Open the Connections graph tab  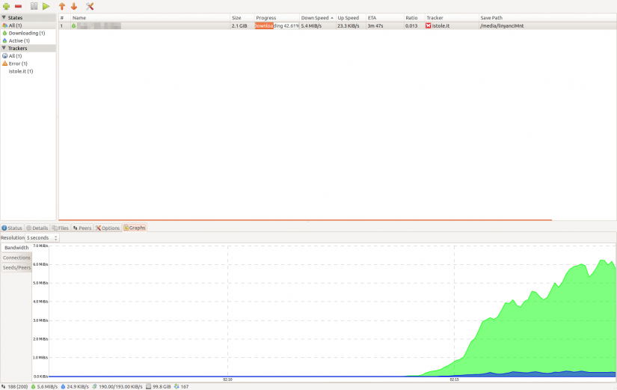click(16, 258)
